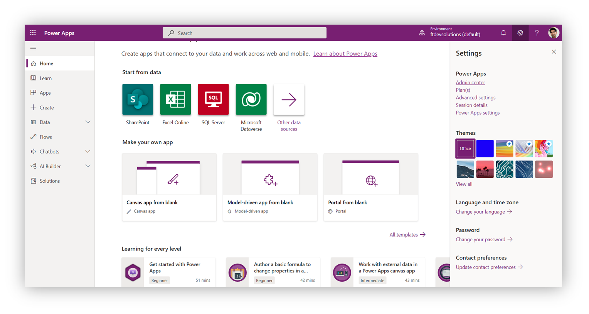Open Other data sources arrow tile

tap(289, 99)
